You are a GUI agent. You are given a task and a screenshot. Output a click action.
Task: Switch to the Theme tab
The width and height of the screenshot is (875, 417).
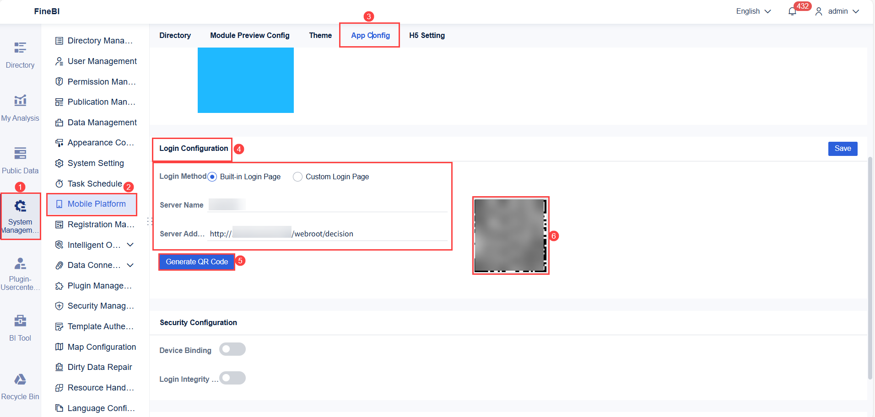[320, 35]
